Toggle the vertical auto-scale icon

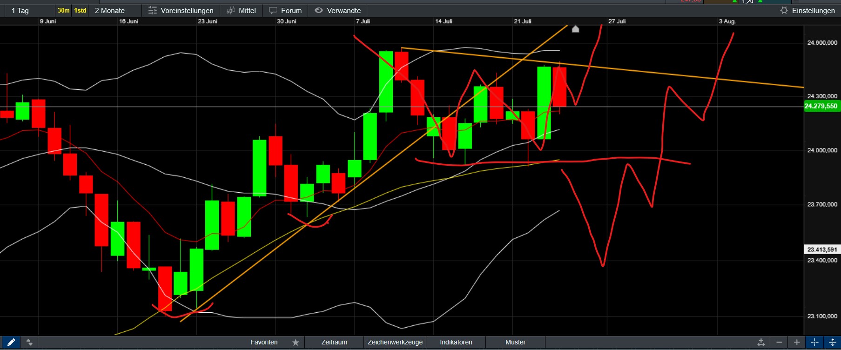coord(832,343)
